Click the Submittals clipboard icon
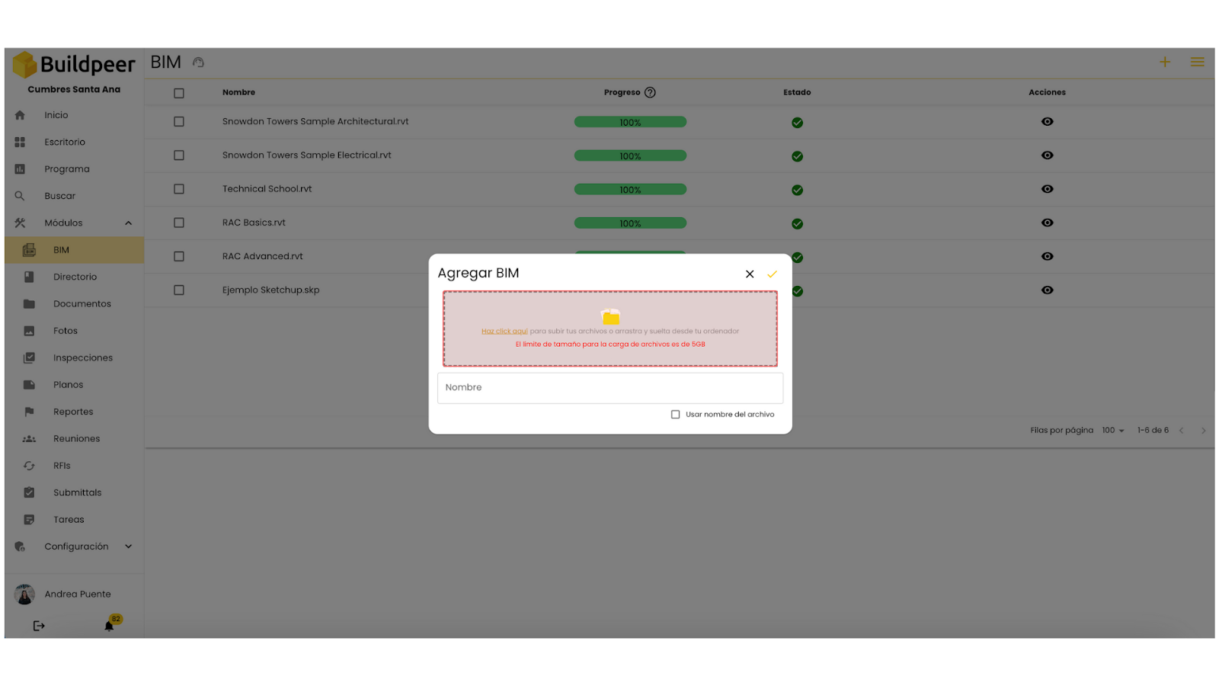Viewport: 1219px width, 686px height. 29,492
